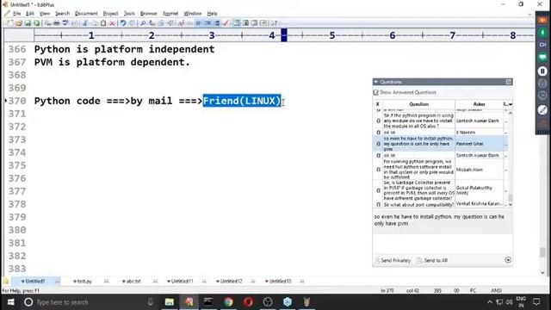Open the dropdown arrow next to Asker column
The height and width of the screenshot is (310, 551).
click(510, 104)
